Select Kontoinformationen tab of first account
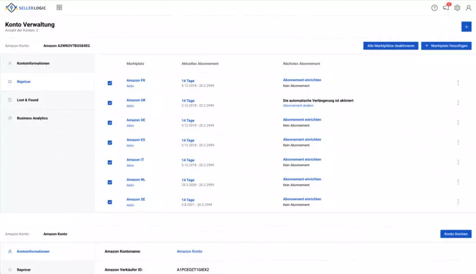 (x=47, y=63)
